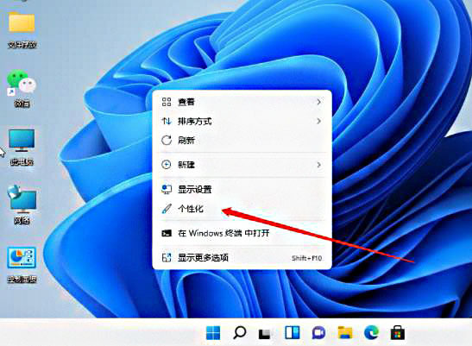
Task: Select 在 Windows 终端 中打开
Action: tap(242, 233)
